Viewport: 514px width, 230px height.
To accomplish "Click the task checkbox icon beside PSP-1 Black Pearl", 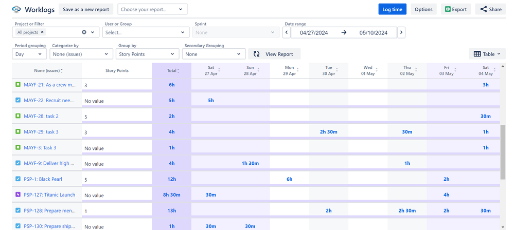I will tap(18, 179).
